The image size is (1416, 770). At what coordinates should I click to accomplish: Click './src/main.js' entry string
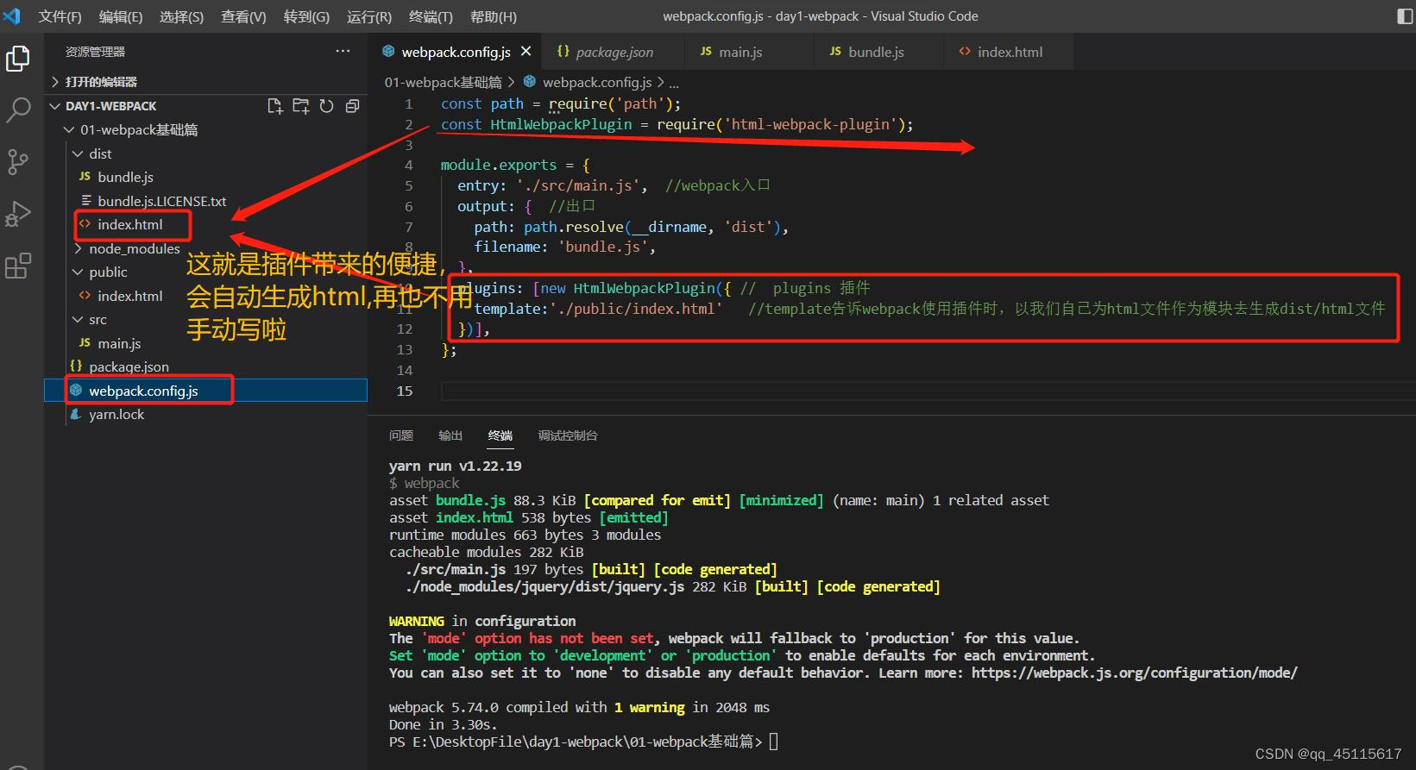point(578,185)
